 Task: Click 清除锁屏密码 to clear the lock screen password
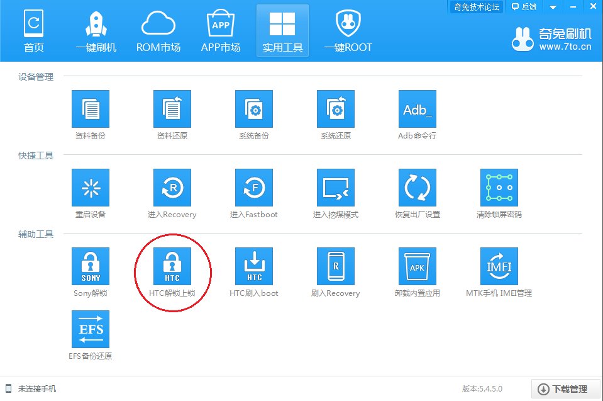[x=499, y=188]
